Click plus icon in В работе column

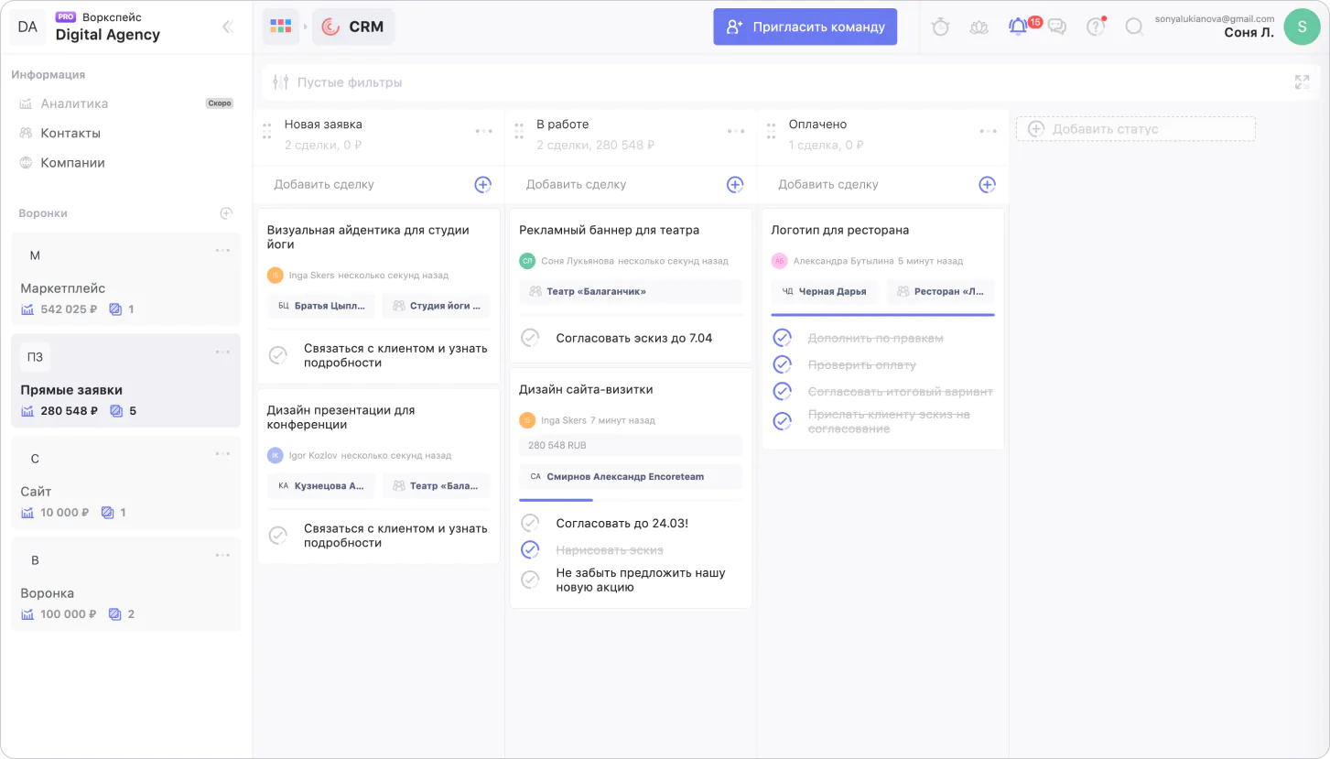coord(735,184)
